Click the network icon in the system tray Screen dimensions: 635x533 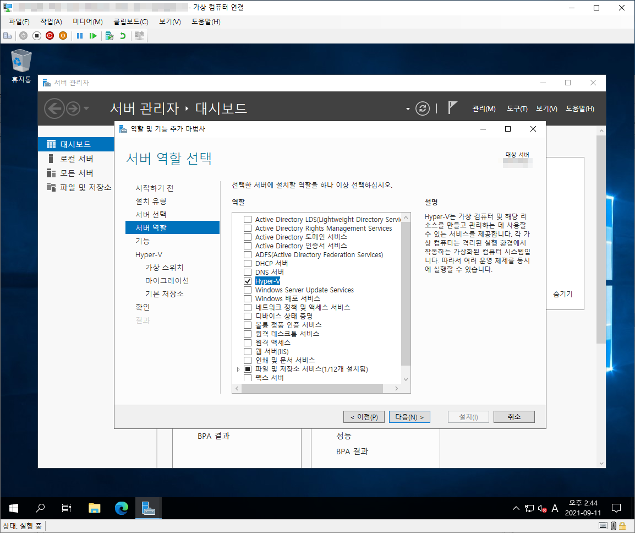(529, 508)
